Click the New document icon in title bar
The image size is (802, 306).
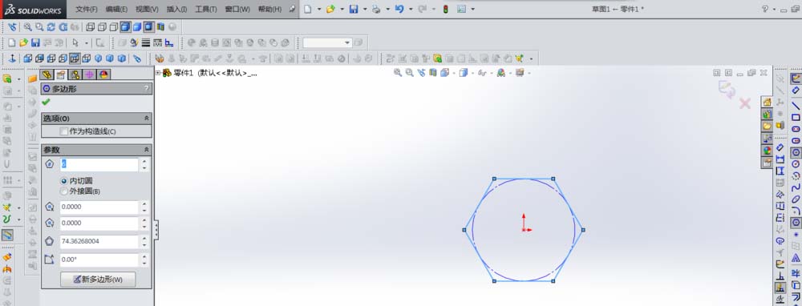(307, 9)
